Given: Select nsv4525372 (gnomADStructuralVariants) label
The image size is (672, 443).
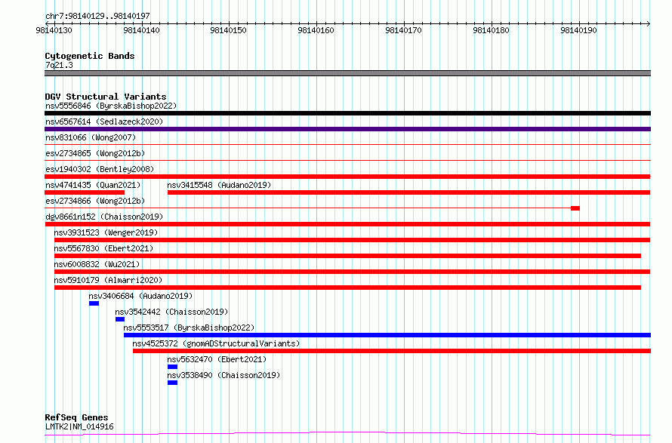Looking at the screenshot, I should (216, 343).
